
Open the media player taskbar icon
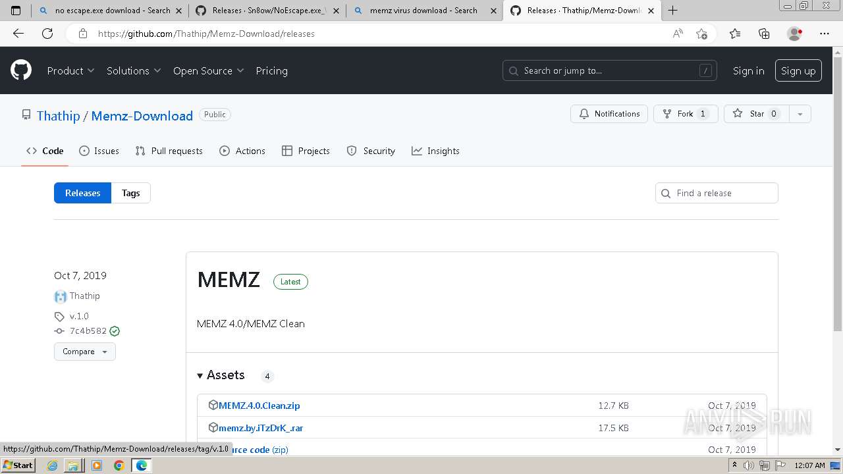point(97,465)
